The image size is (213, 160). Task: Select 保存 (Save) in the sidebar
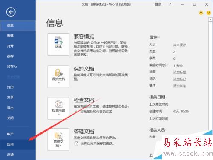(x=18, y=56)
